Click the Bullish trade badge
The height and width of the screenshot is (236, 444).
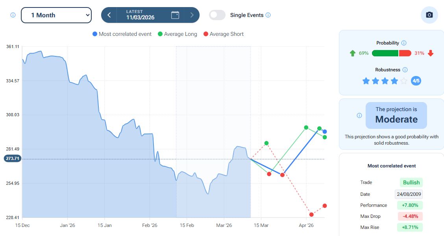tap(411, 182)
